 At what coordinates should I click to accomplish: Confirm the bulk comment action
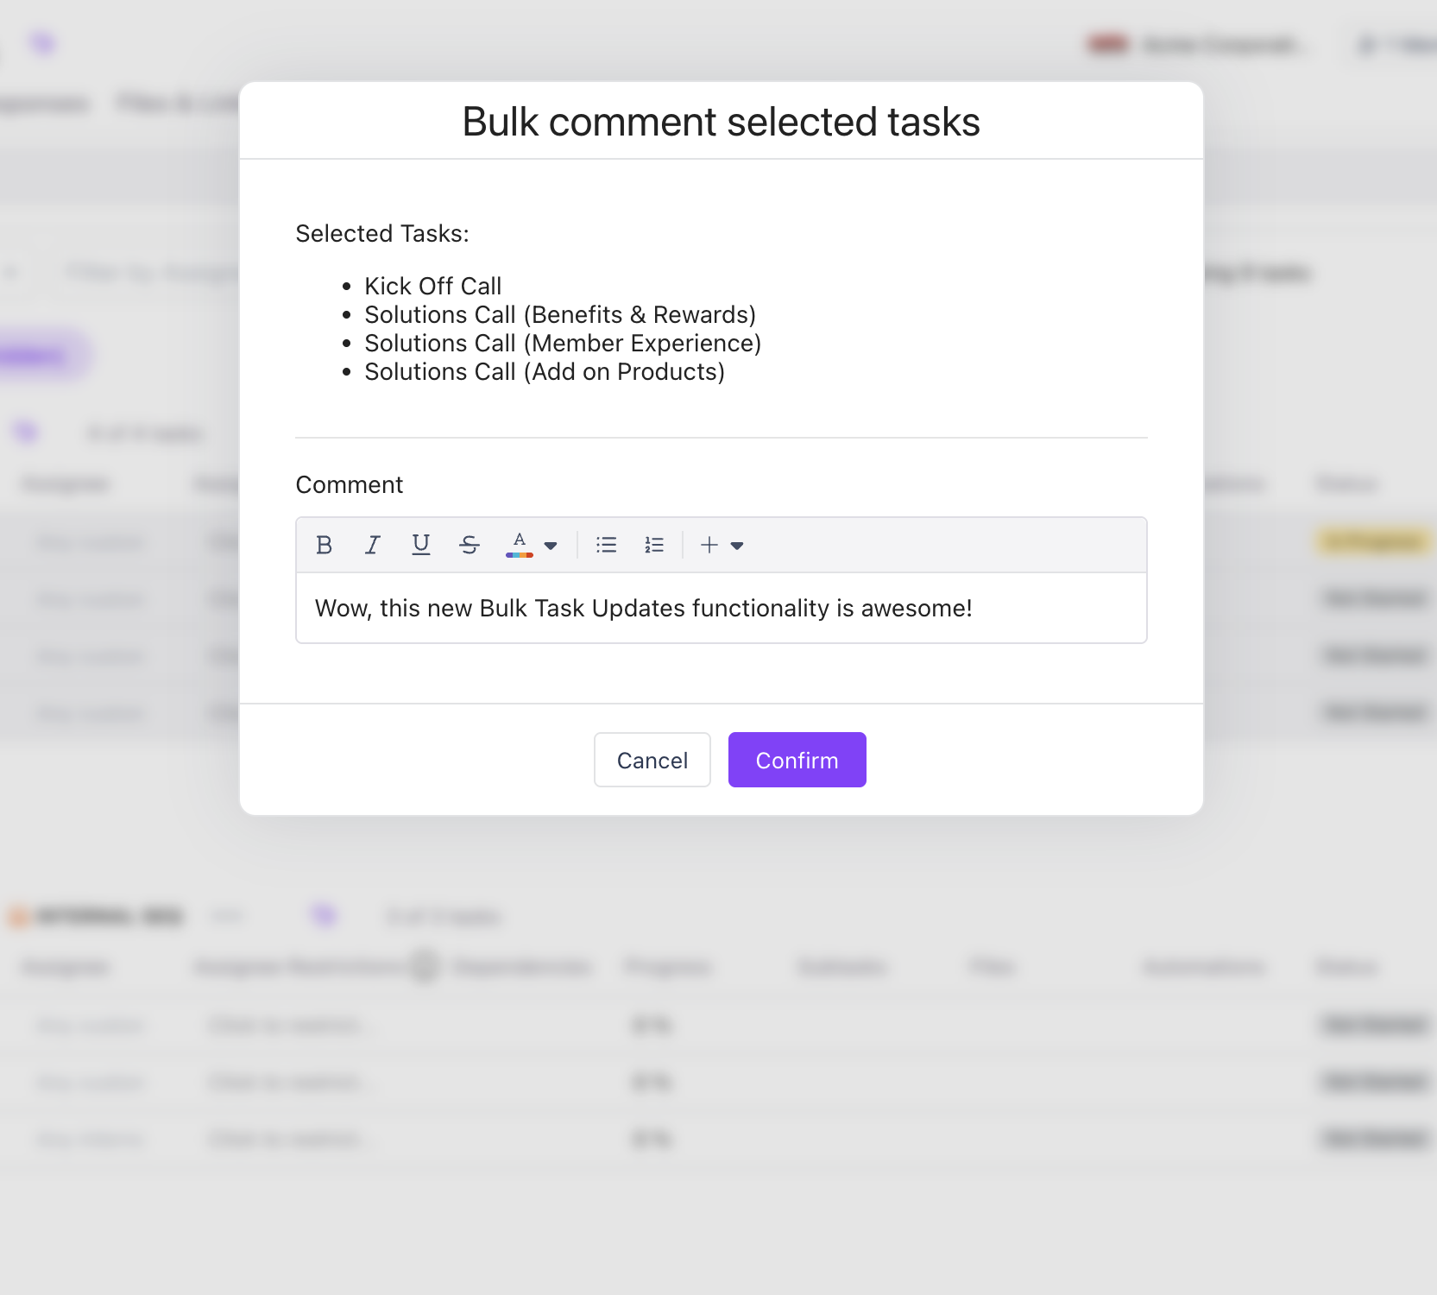click(x=797, y=760)
